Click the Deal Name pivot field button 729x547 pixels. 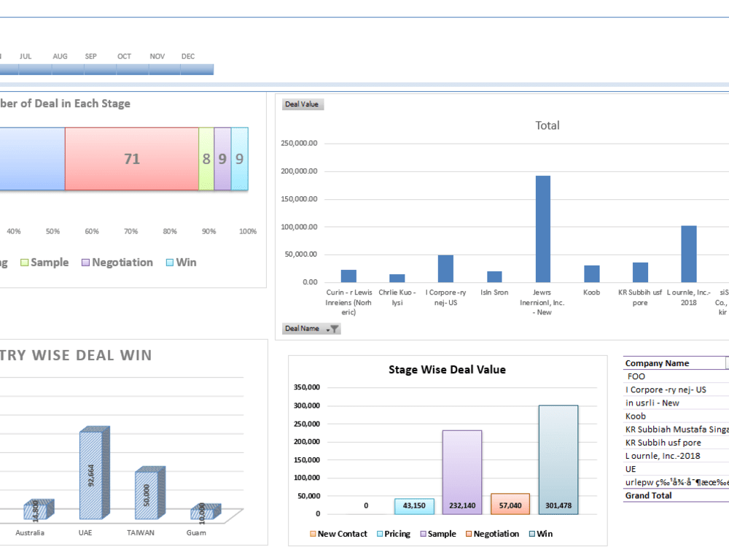[x=301, y=328]
